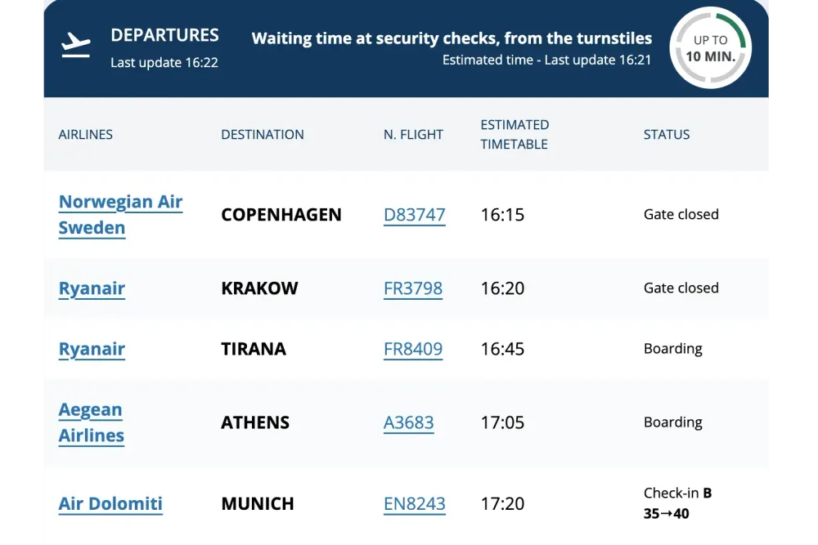Click the security checks waiting time banner
The image size is (818, 545).
(452, 38)
